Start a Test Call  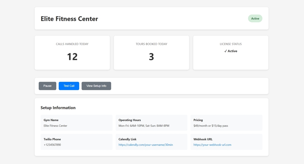(69, 86)
